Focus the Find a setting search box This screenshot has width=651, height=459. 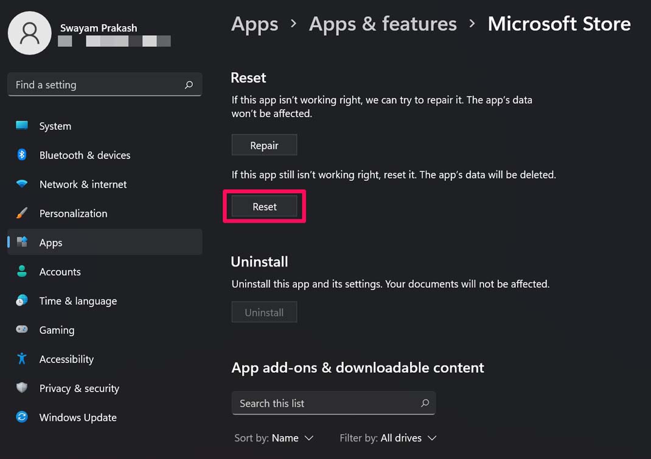click(x=105, y=84)
